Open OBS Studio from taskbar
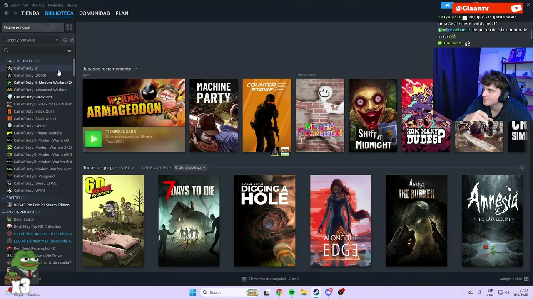This screenshot has width=533, height=299. click(341, 292)
